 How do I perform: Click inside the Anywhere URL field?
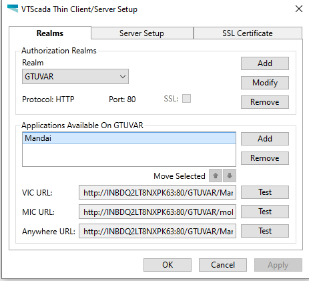coord(158,231)
